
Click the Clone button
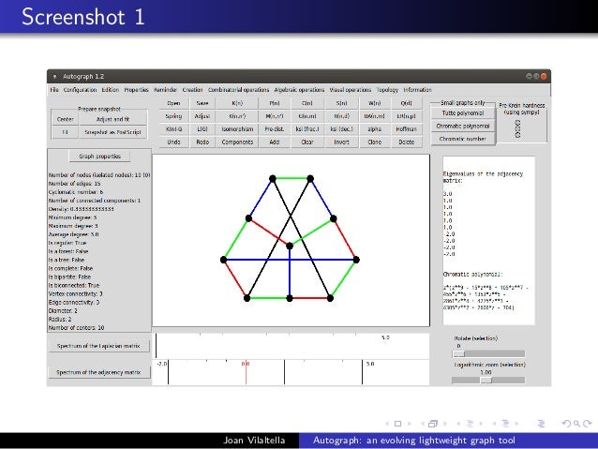click(x=375, y=142)
